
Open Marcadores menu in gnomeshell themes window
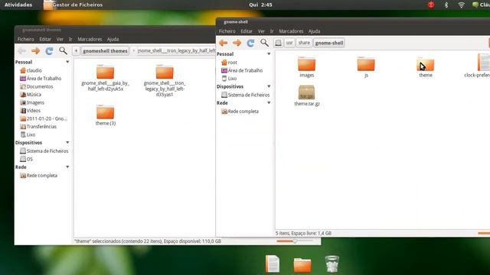pos(90,39)
